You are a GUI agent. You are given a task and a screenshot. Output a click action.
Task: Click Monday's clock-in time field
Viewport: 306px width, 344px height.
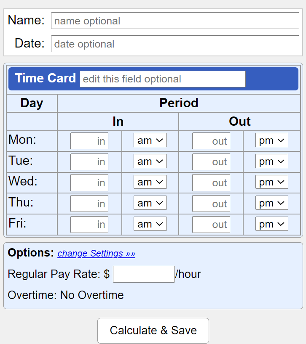point(89,141)
